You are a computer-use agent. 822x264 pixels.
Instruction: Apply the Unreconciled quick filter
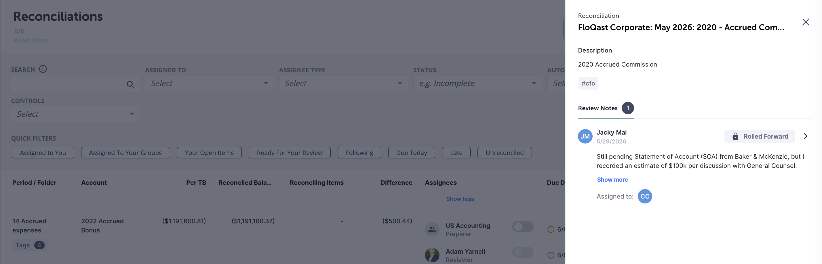point(505,153)
